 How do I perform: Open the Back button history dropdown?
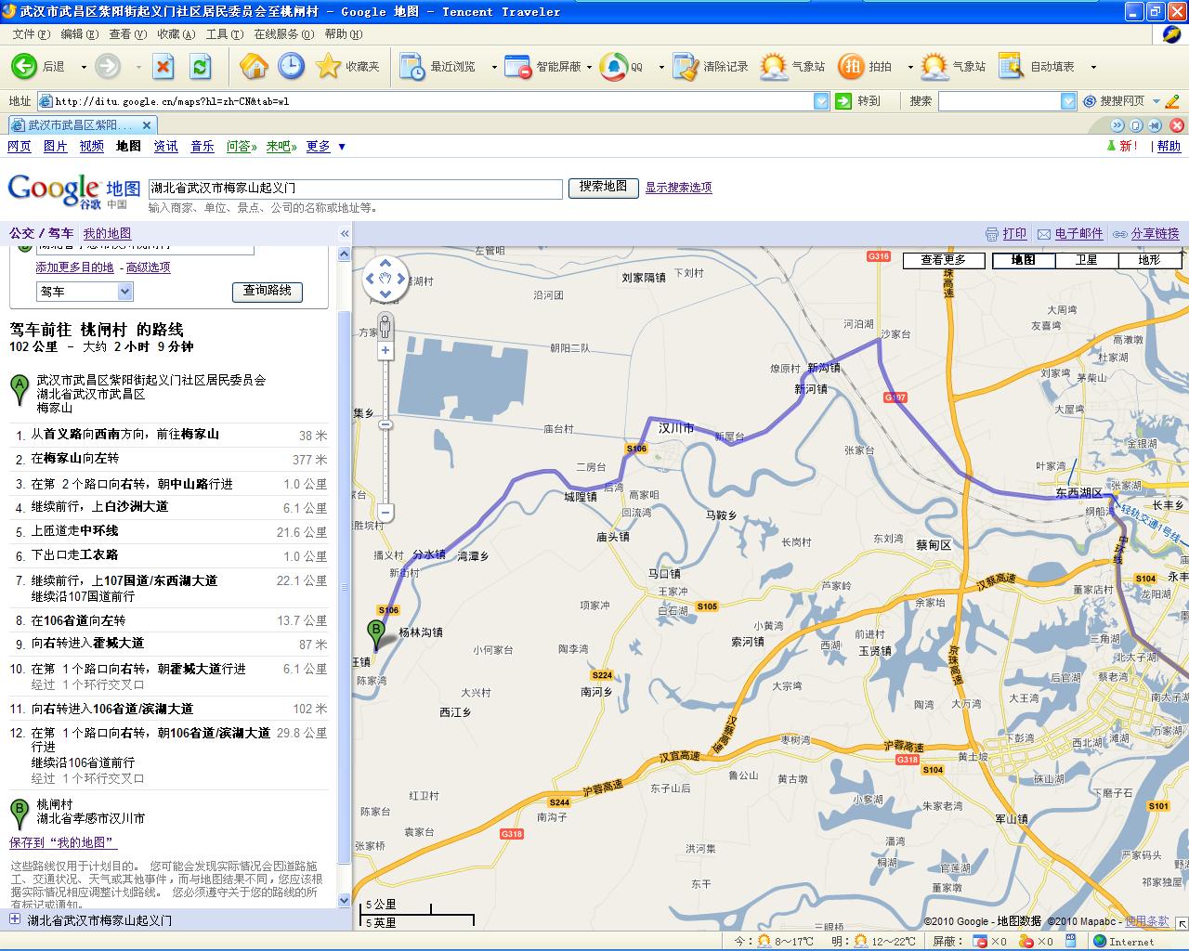[x=84, y=67]
